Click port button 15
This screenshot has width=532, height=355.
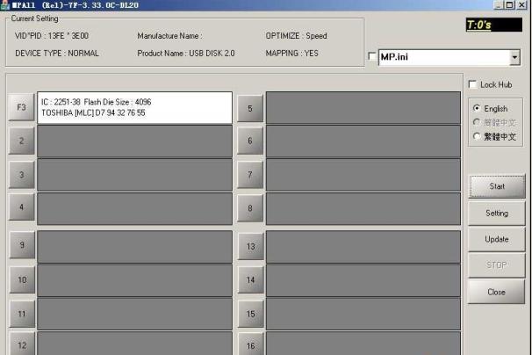click(251, 314)
